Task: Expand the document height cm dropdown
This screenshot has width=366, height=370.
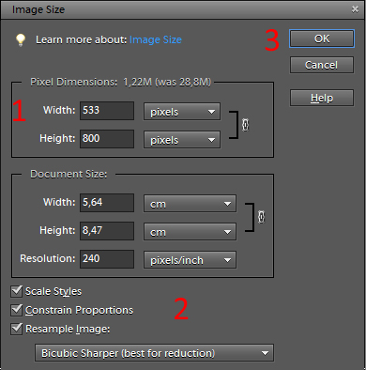Action: point(190,232)
